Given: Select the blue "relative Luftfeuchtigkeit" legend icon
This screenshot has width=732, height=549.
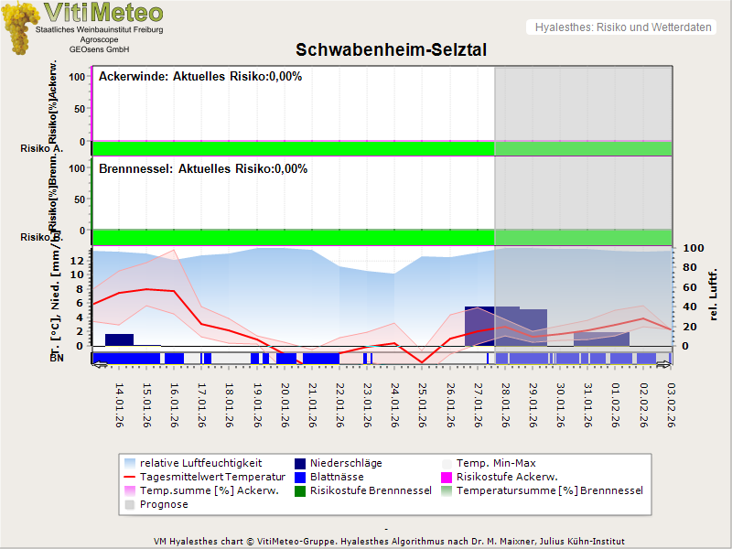Looking at the screenshot, I should pos(128,463).
